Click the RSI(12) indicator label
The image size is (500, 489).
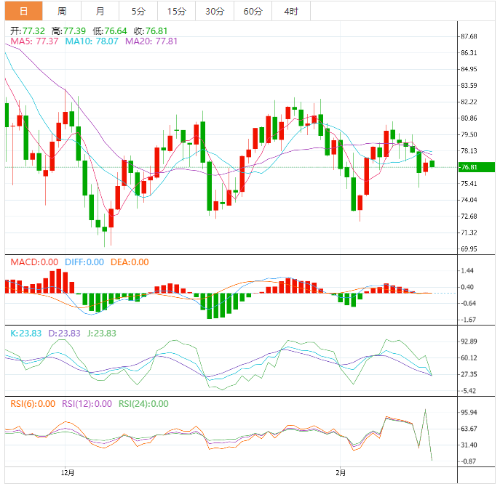point(89,404)
